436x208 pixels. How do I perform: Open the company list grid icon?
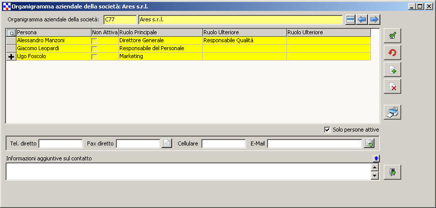[350, 20]
